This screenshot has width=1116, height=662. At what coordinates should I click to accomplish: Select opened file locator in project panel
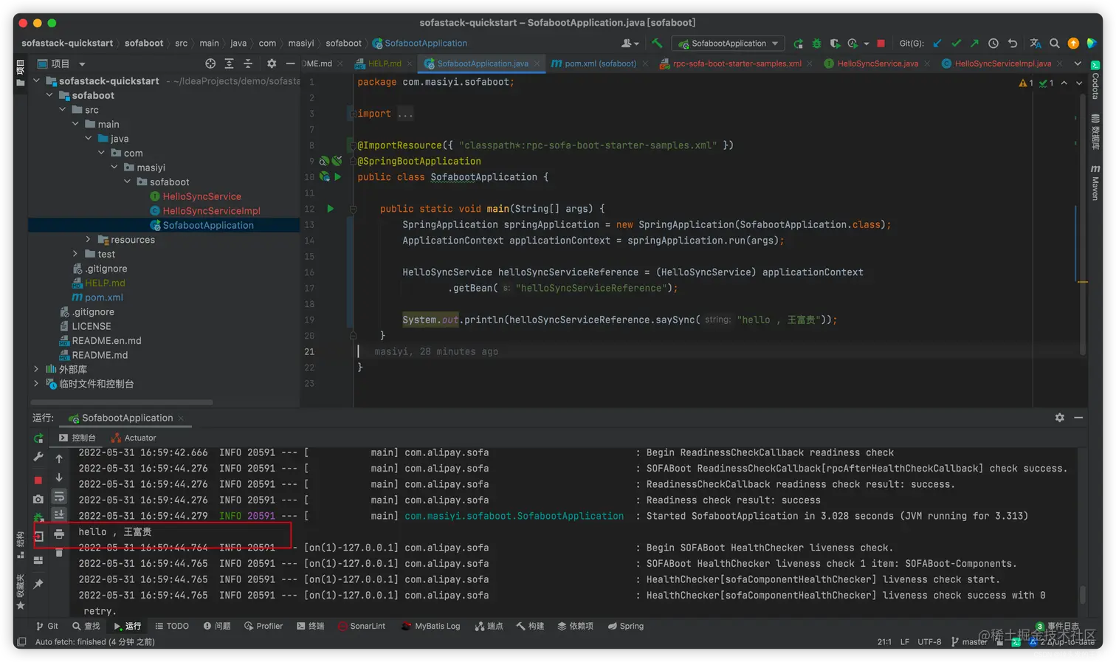210,63
